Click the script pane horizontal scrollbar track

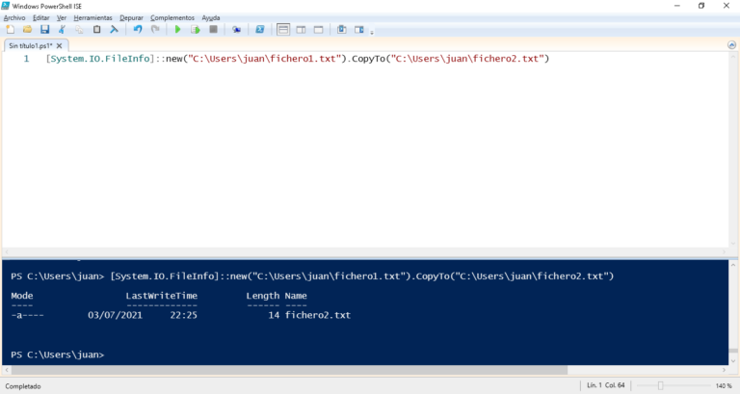tap(364, 252)
